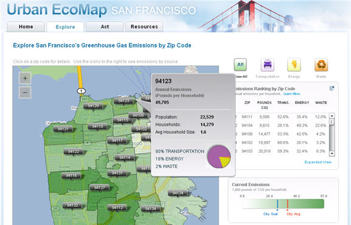The width and height of the screenshot is (351, 225).
Task: Click the ENERGY column header
Action: click(x=302, y=103)
